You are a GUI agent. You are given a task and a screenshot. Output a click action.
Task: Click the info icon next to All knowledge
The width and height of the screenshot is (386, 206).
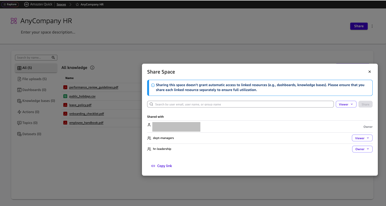(x=92, y=68)
